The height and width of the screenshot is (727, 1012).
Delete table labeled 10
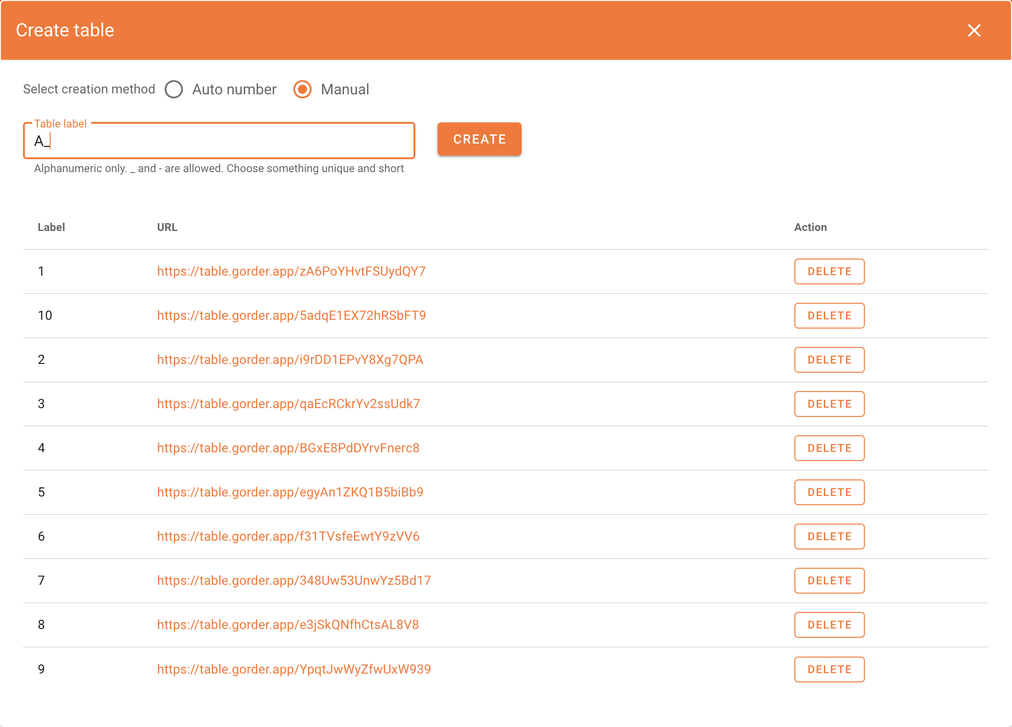[829, 316]
